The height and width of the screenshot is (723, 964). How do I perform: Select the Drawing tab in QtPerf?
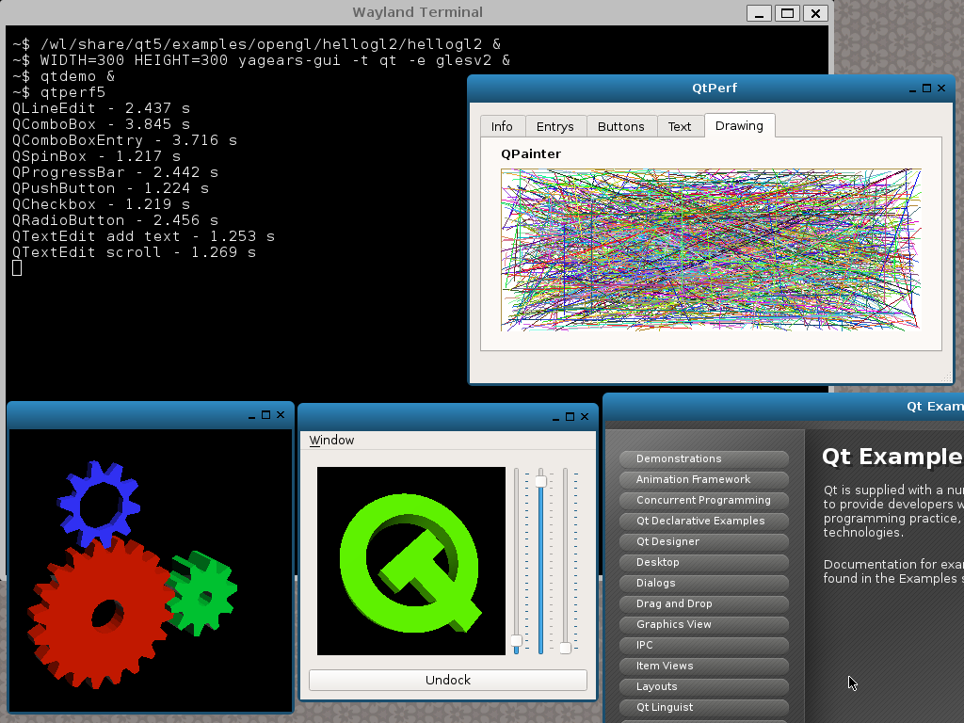pyautogui.click(x=739, y=125)
